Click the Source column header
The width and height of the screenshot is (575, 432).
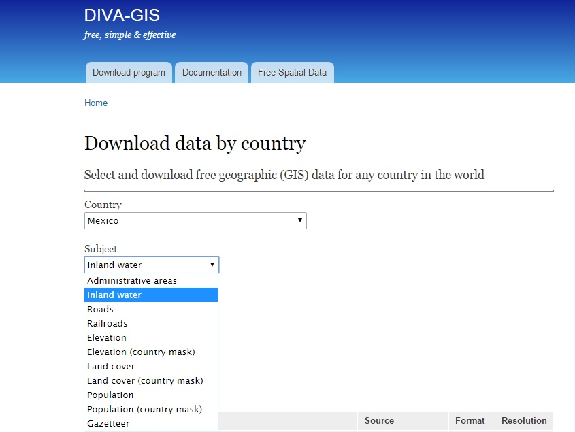click(x=379, y=421)
